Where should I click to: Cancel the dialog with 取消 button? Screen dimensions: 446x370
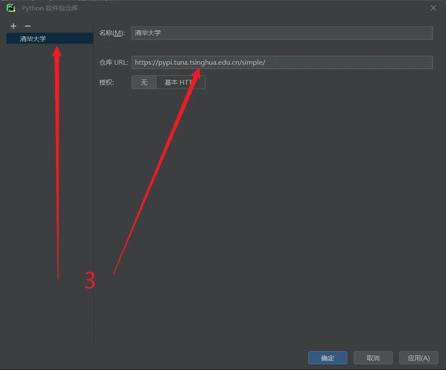[x=373, y=358]
